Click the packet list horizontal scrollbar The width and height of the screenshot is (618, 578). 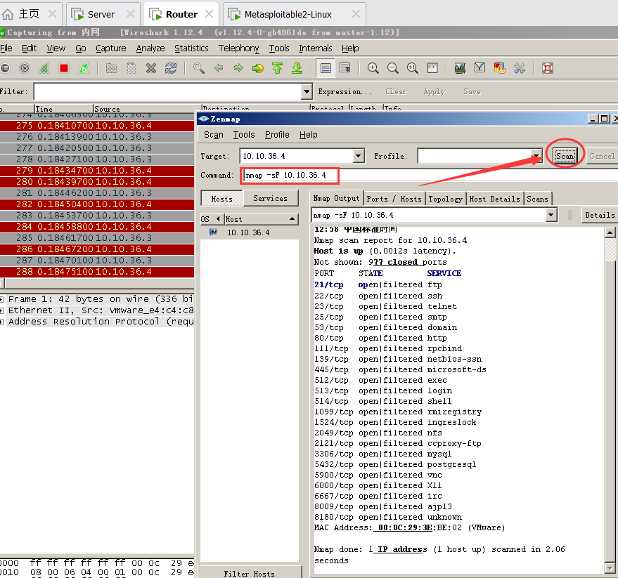(x=98, y=283)
